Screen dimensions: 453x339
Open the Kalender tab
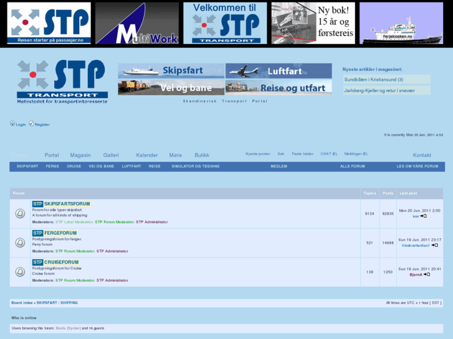(x=147, y=155)
